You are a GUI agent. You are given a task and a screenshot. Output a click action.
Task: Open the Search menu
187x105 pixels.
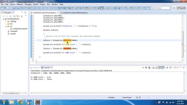click(x=36, y=4)
